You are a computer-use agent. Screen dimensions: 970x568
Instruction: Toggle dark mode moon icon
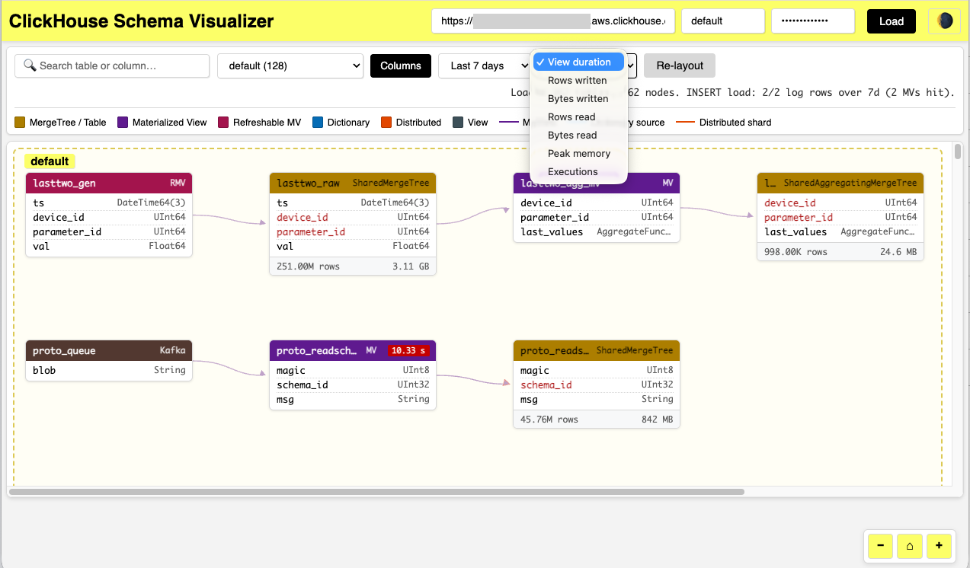point(944,21)
